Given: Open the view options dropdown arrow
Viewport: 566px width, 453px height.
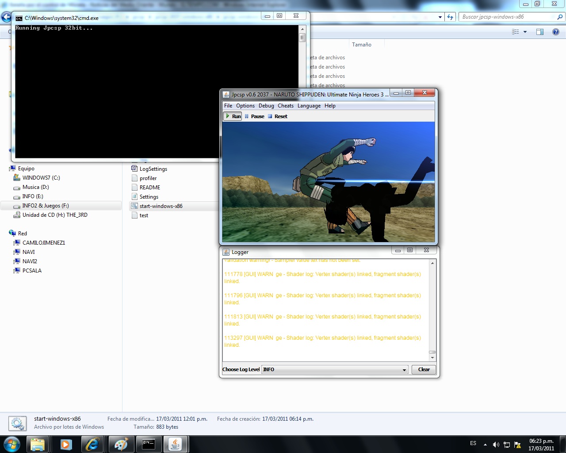Looking at the screenshot, I should tap(525, 32).
